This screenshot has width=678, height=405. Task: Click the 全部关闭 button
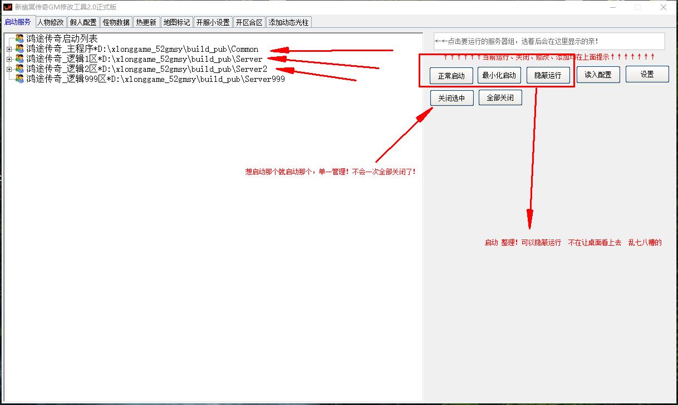(x=500, y=98)
